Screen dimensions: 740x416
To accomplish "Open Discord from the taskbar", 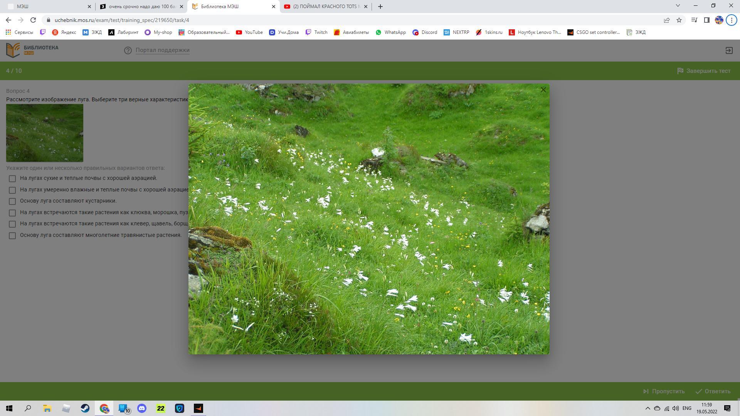I will click(142, 408).
